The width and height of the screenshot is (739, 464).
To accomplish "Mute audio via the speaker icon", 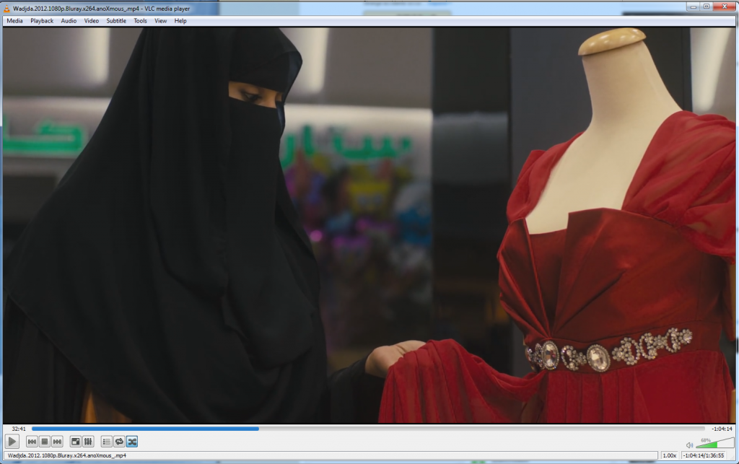I will click(689, 445).
